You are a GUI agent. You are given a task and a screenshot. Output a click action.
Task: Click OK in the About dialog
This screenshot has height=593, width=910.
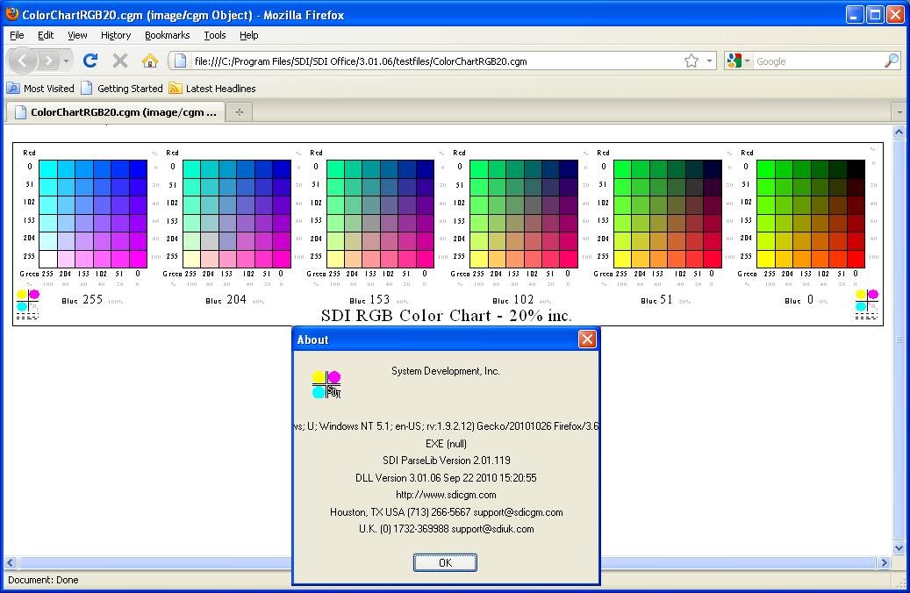[x=445, y=562]
